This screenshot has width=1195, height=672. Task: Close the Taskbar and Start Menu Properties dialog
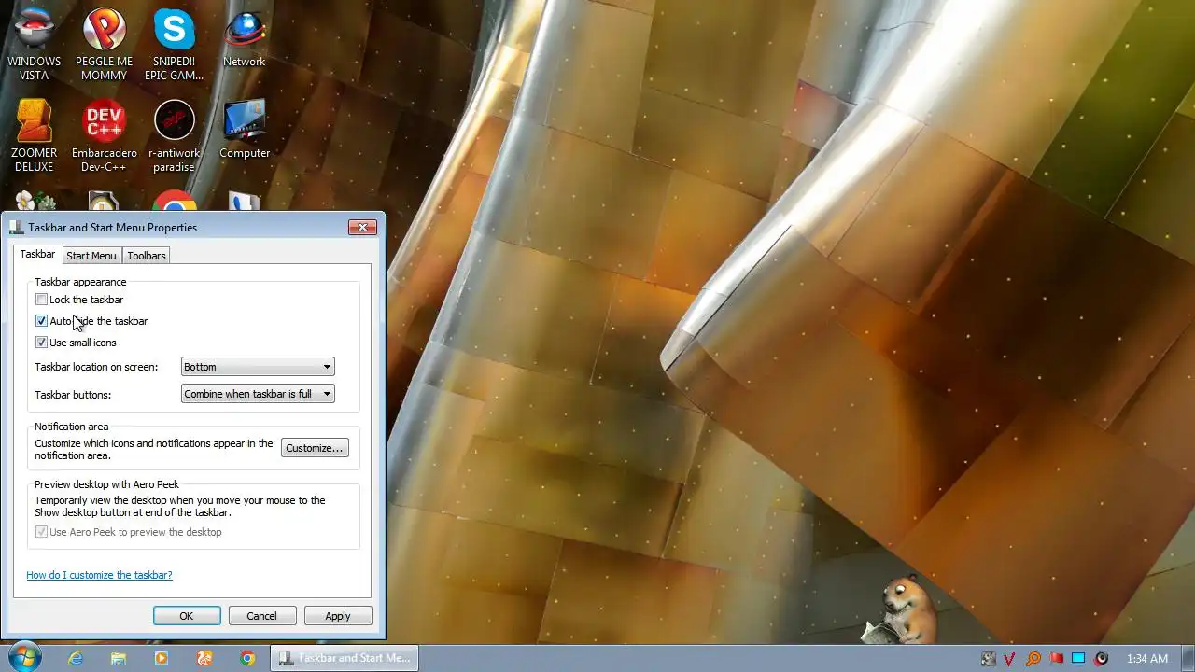[x=362, y=227]
